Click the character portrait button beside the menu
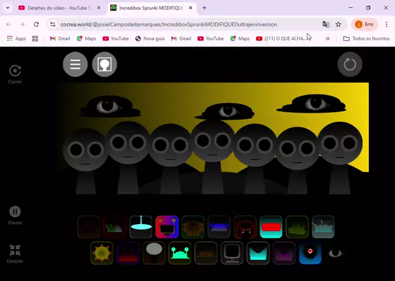 click(x=105, y=64)
